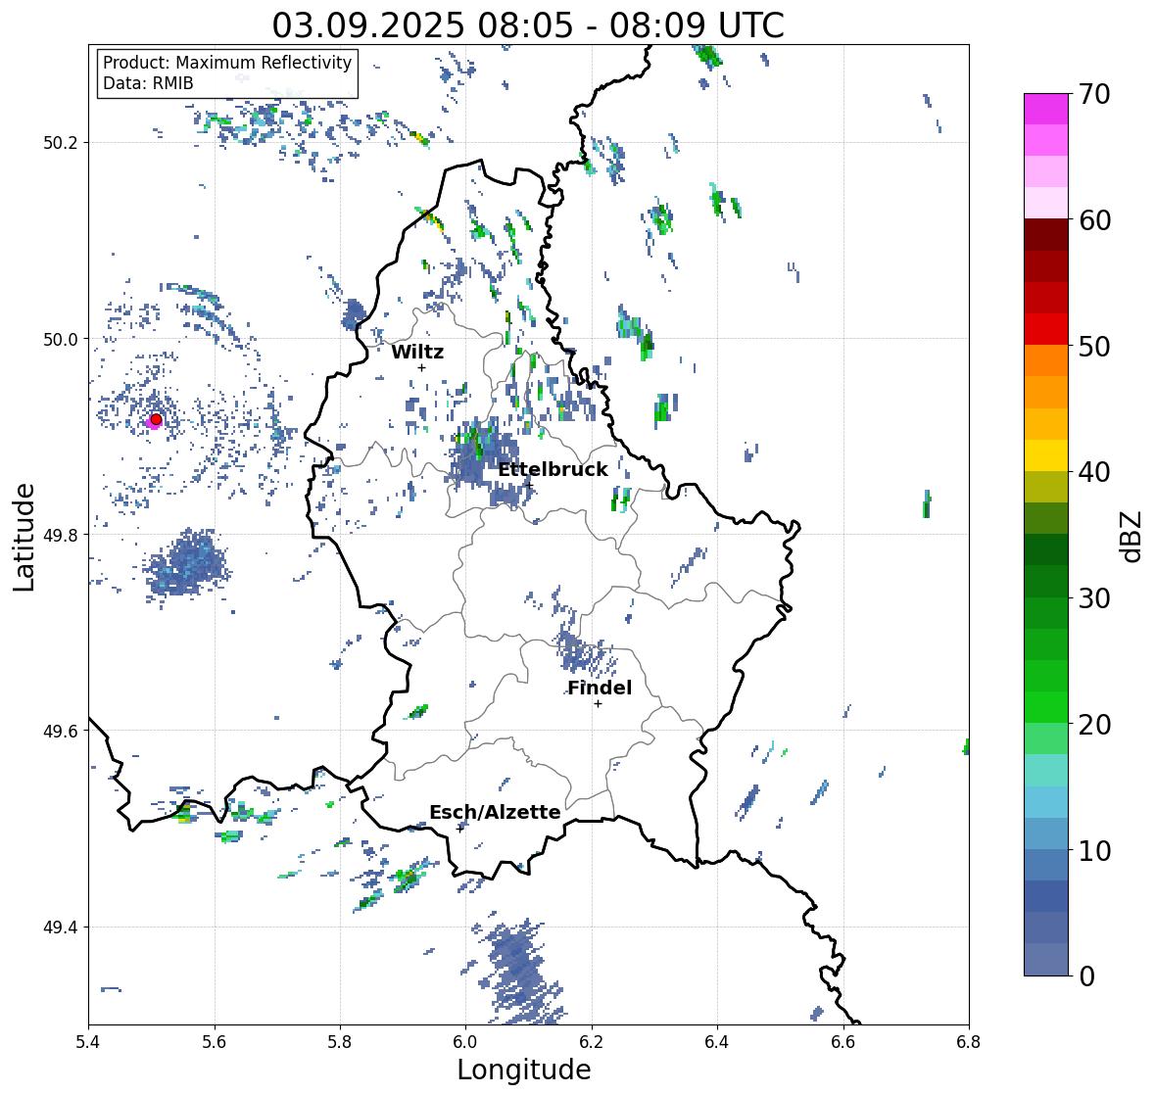
Task: Click the title text '03.09.2025 08:05 - 08:09 UTC'
Action: (527, 25)
